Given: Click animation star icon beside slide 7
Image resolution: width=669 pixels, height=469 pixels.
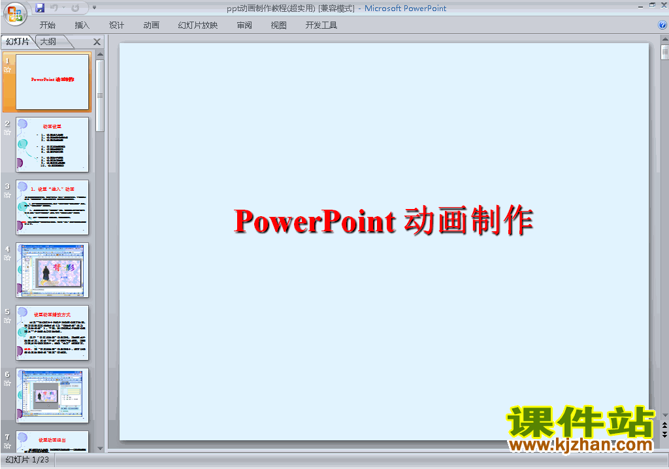Looking at the screenshot, I should [x=7, y=446].
